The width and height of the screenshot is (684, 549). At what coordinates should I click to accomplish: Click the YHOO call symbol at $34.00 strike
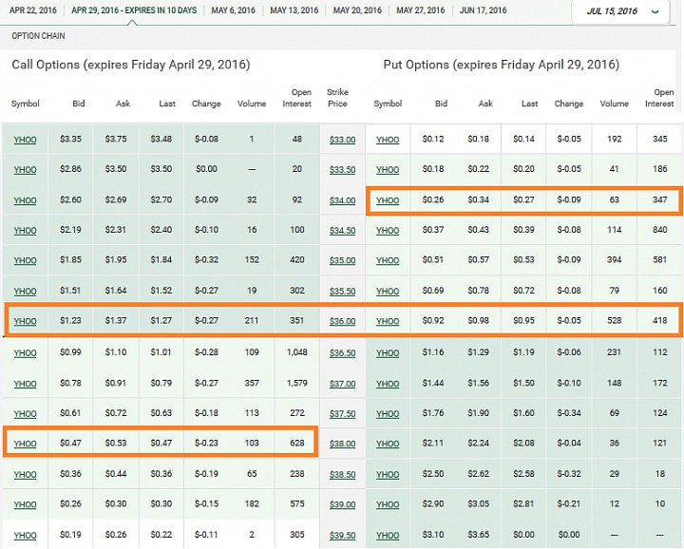pos(25,200)
